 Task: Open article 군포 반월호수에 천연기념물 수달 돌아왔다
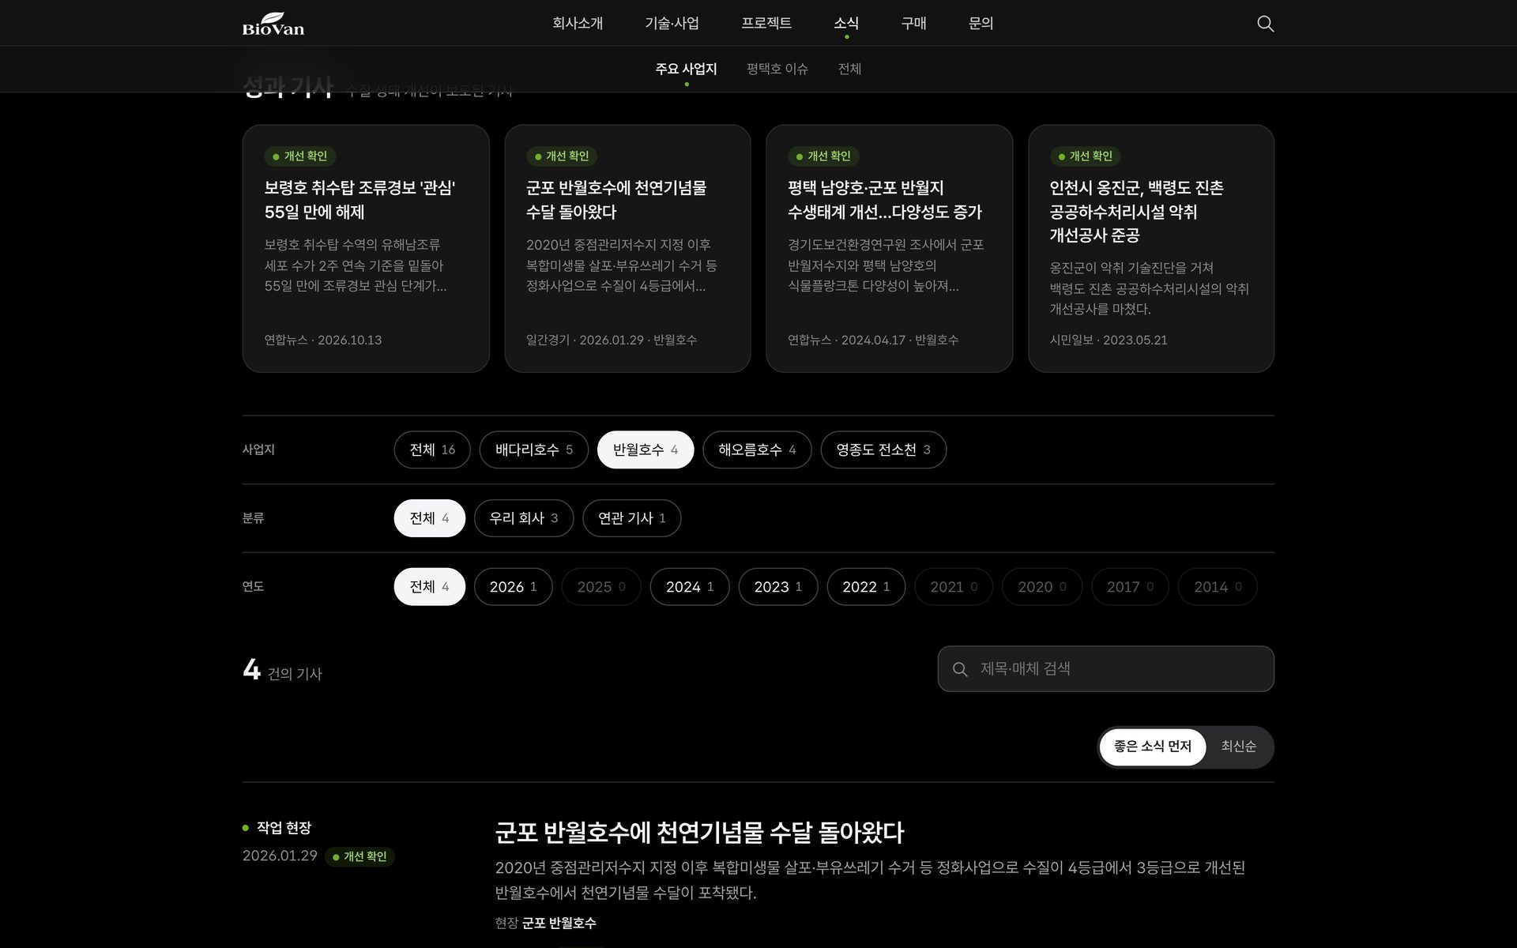click(x=699, y=832)
